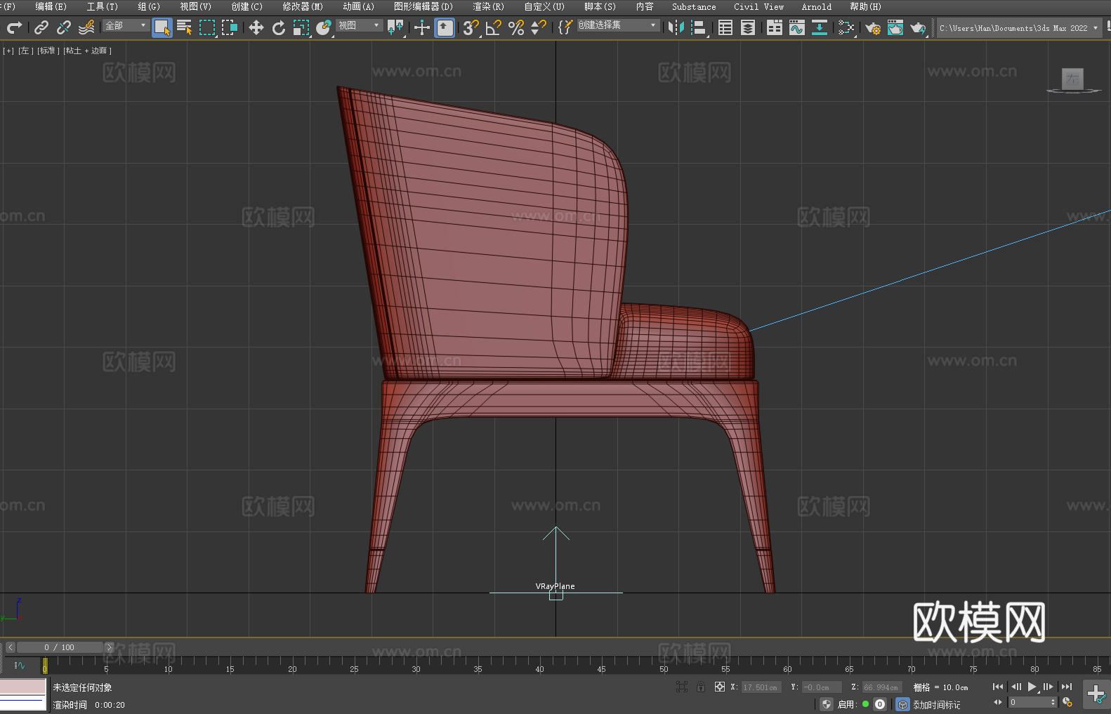Open the 编辑(E) menu

coord(51,6)
